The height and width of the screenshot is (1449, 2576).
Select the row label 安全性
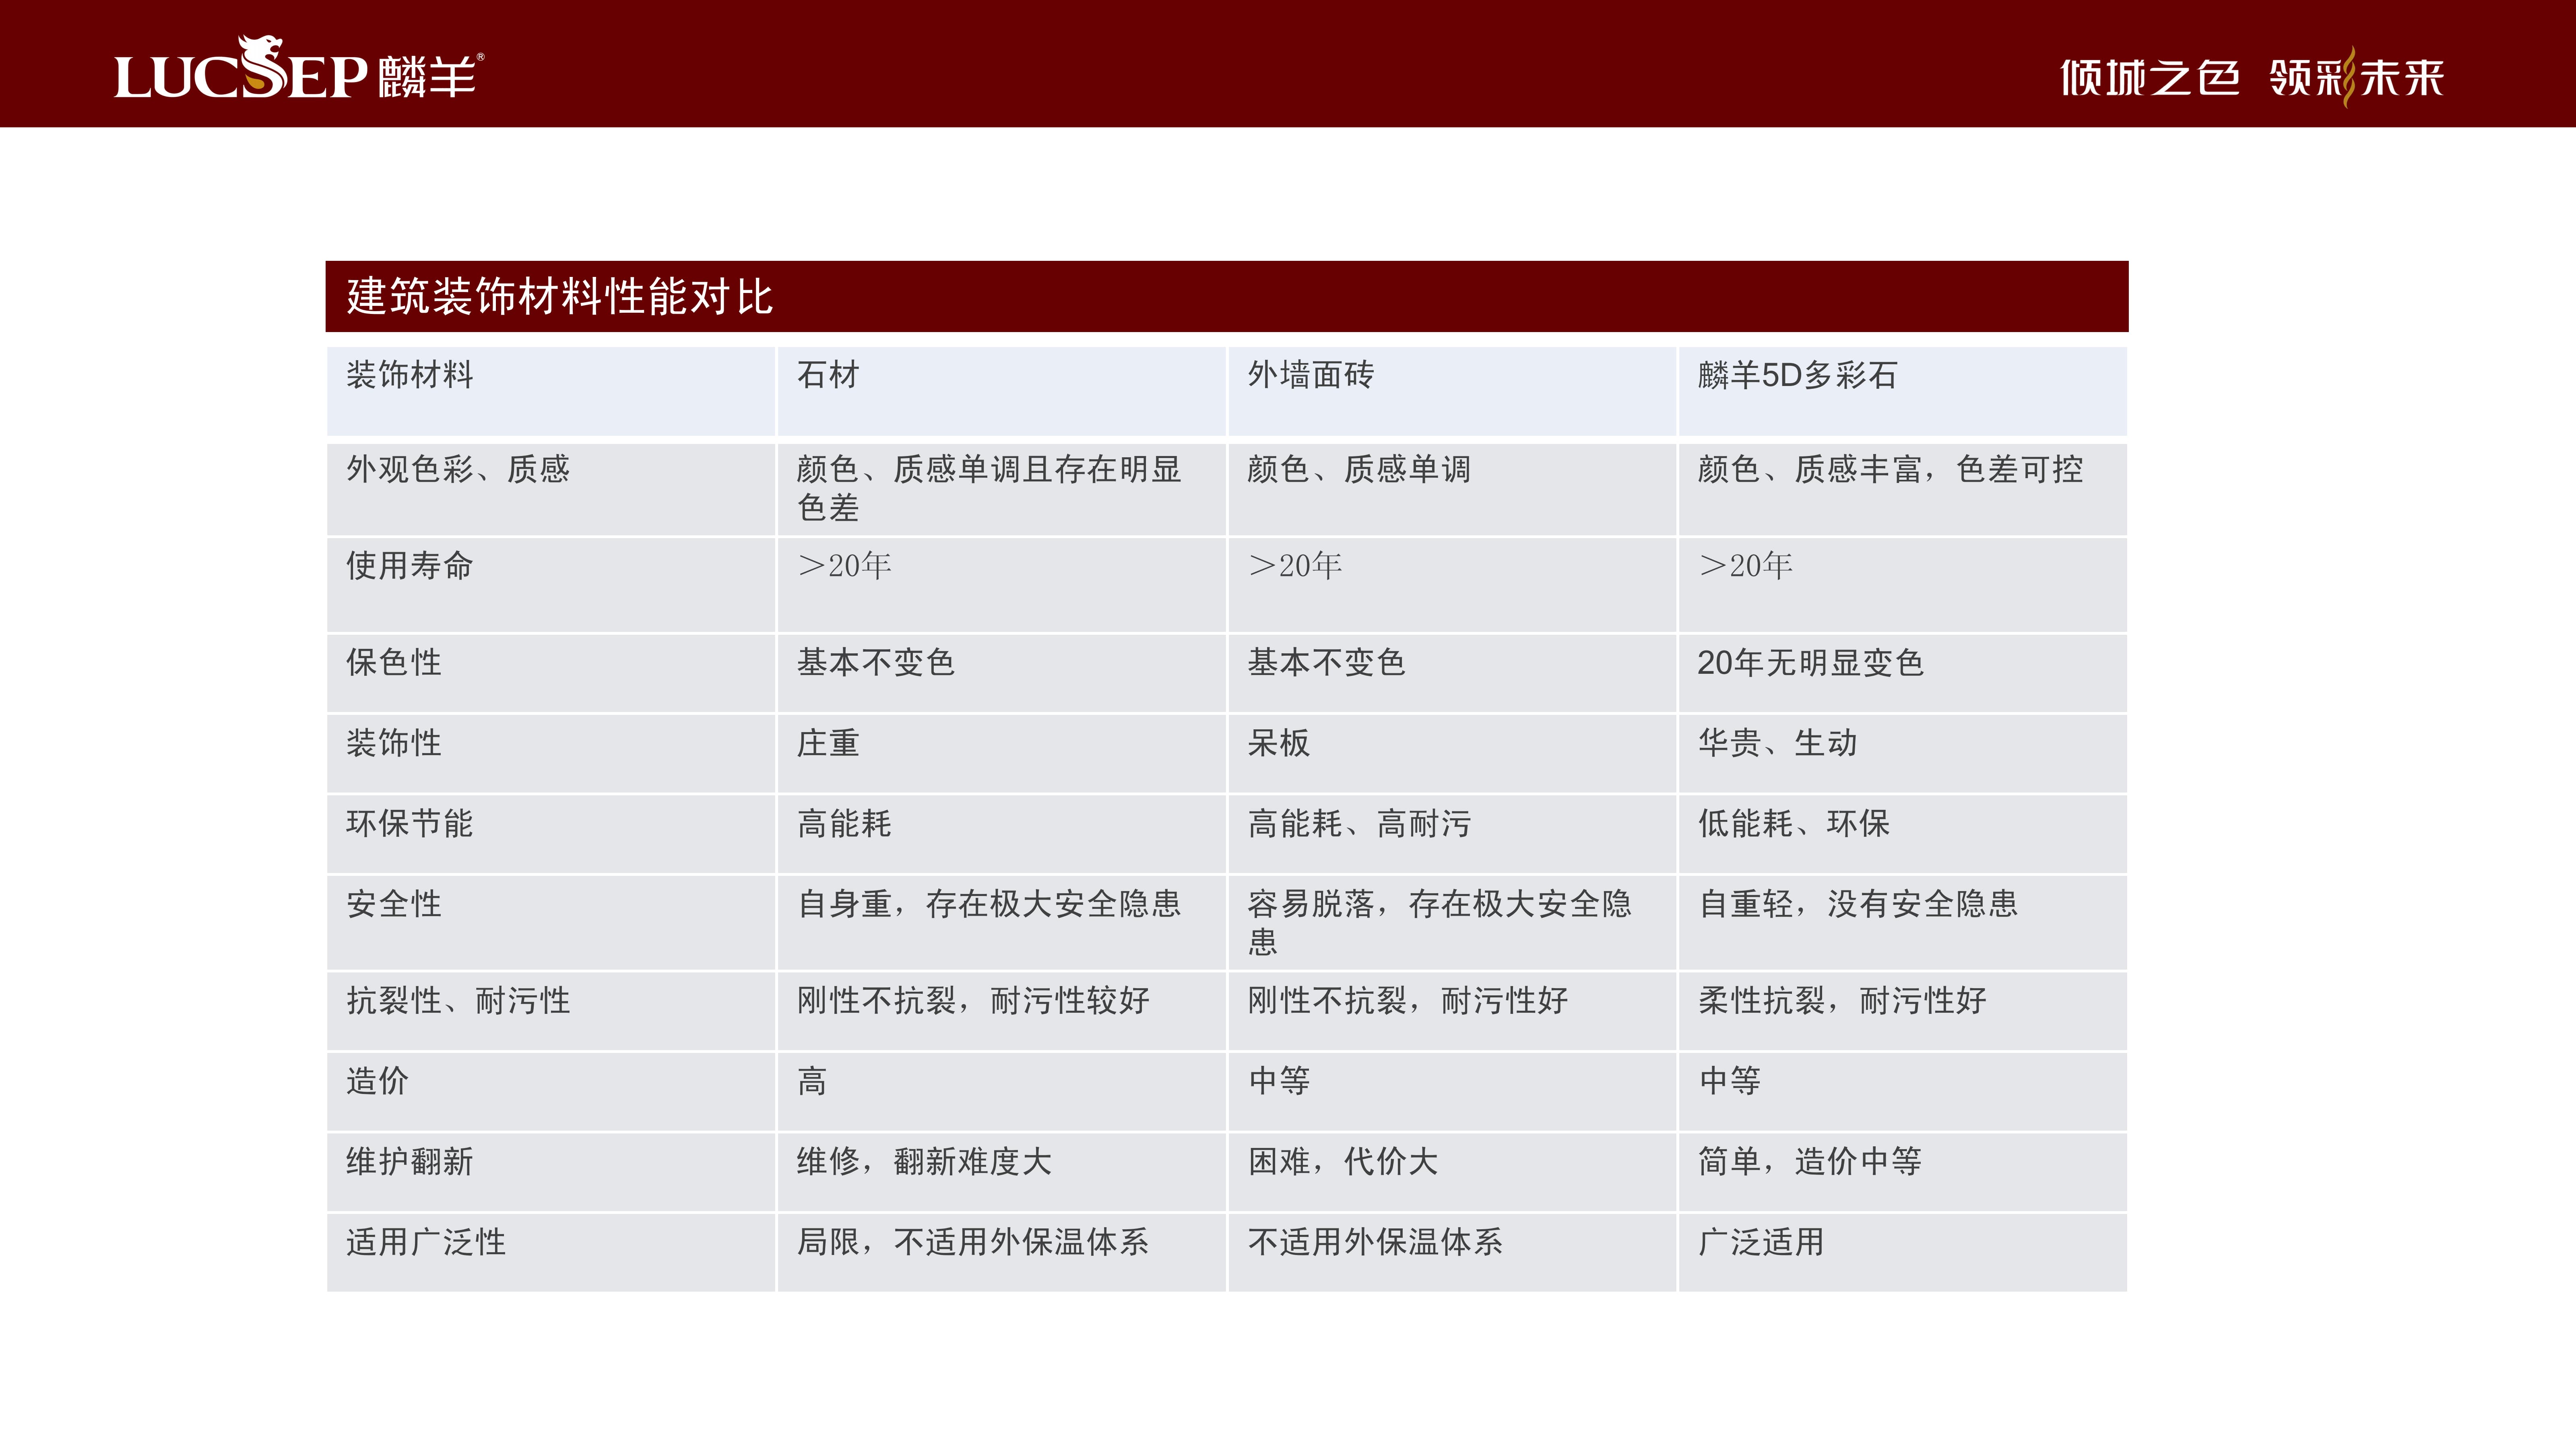click(x=394, y=904)
